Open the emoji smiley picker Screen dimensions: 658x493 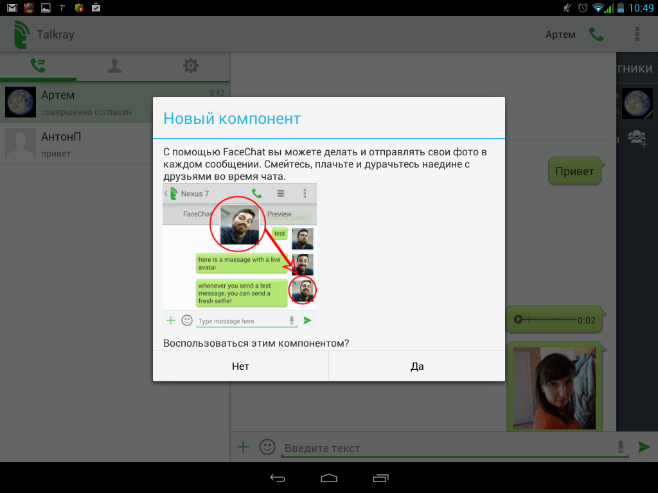[x=267, y=447]
